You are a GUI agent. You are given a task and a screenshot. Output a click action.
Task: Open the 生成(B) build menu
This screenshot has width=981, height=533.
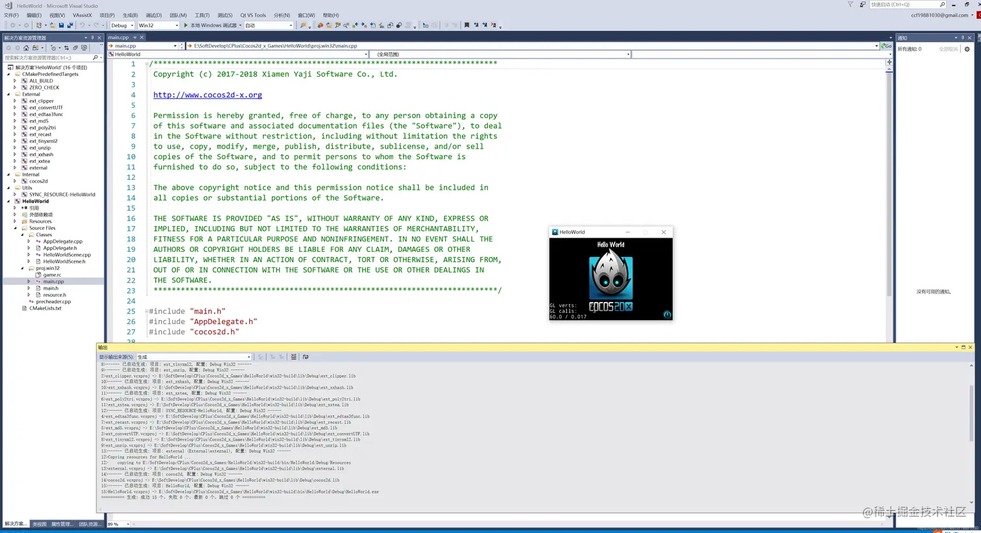130,15
